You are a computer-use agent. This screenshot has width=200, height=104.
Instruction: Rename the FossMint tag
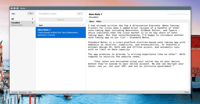coord(14,25)
